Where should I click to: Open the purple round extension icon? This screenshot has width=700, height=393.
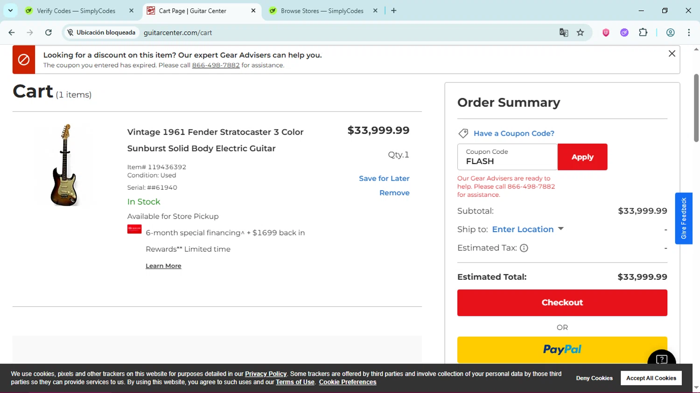coord(624,33)
